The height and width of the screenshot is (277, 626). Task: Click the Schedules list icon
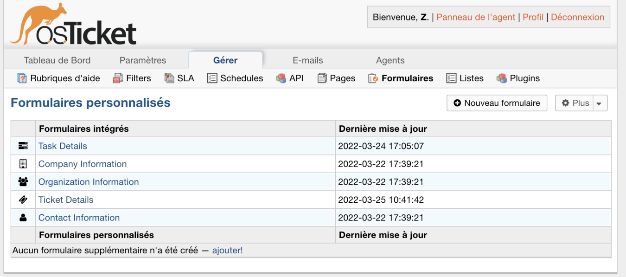[x=212, y=78]
